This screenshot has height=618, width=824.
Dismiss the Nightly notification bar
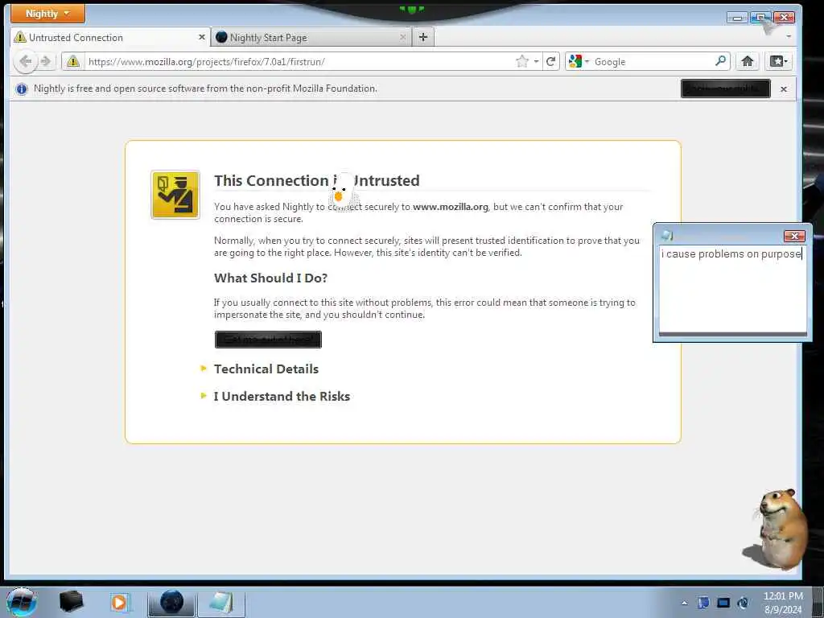point(784,89)
